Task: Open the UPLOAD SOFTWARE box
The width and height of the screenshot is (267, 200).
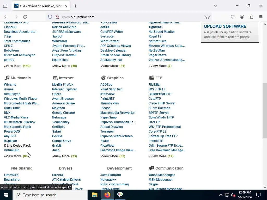Action: click(x=230, y=32)
